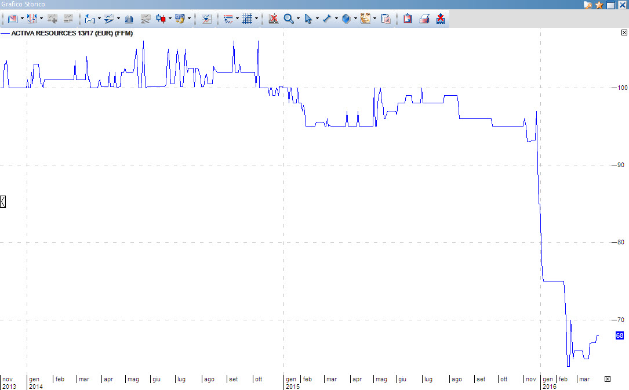629x390 pixels.
Task: Open dropdown beside blue triangle chart icon
Action: [118, 19]
